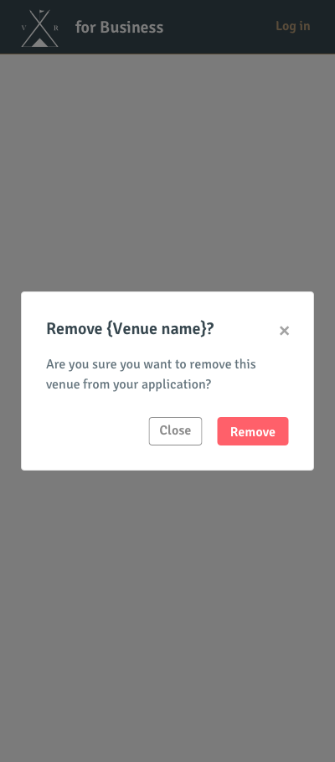Click the solid triangle at logo base
The height and width of the screenshot is (762, 335).
(x=40, y=43)
